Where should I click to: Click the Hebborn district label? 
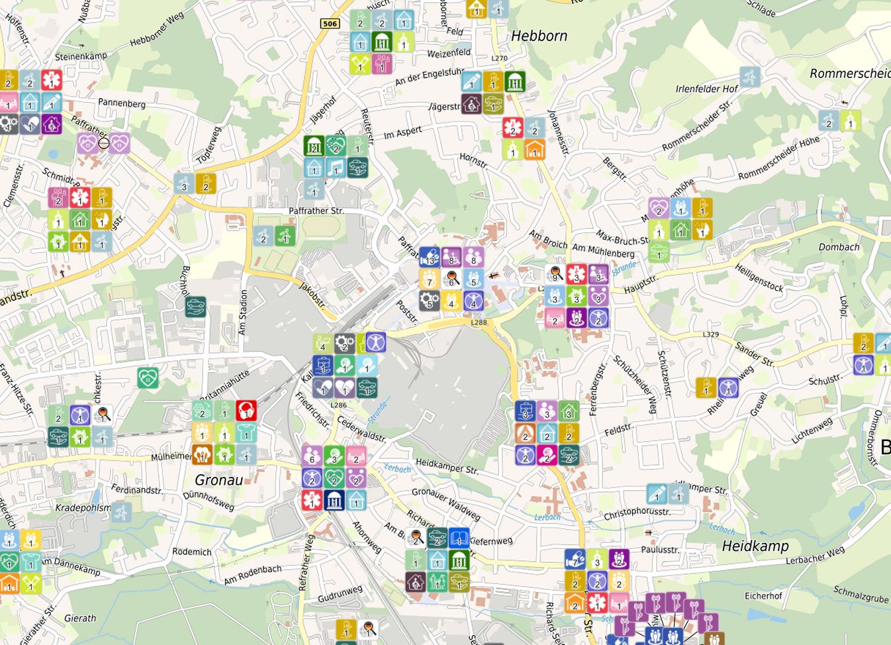click(x=539, y=36)
